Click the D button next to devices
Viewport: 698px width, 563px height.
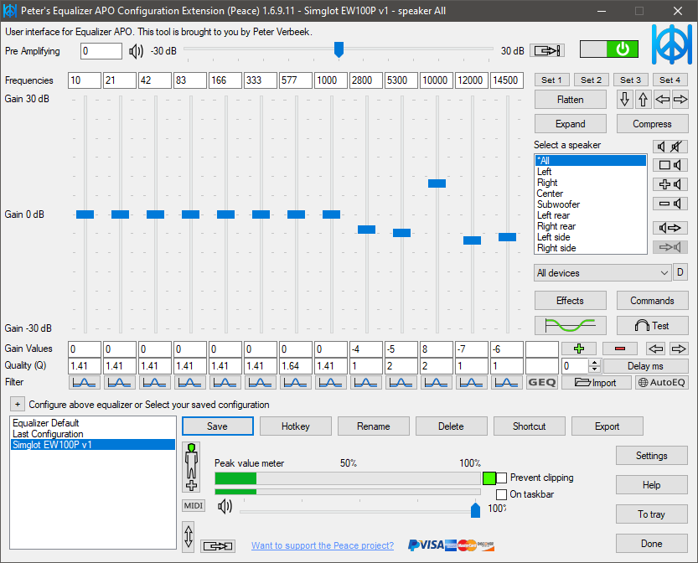(x=680, y=272)
